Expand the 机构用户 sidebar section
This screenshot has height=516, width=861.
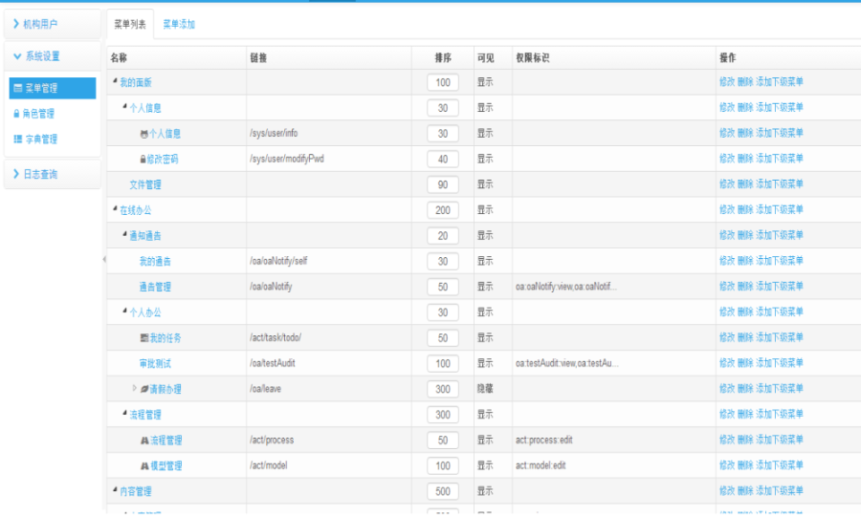[52, 24]
